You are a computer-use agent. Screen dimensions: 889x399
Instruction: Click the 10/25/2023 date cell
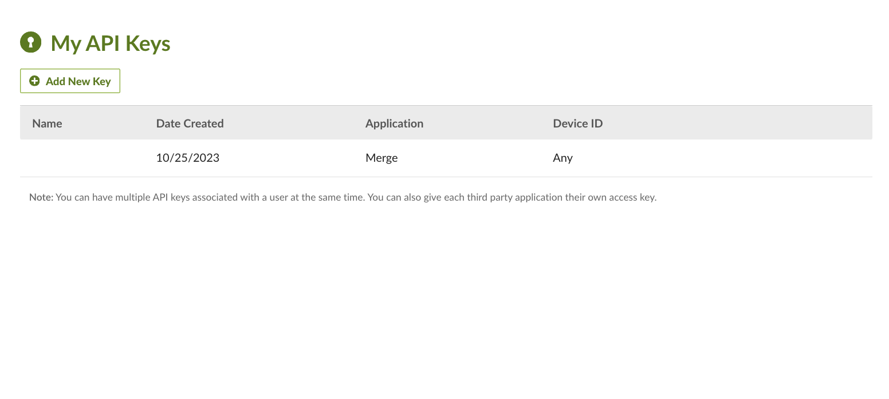click(188, 158)
